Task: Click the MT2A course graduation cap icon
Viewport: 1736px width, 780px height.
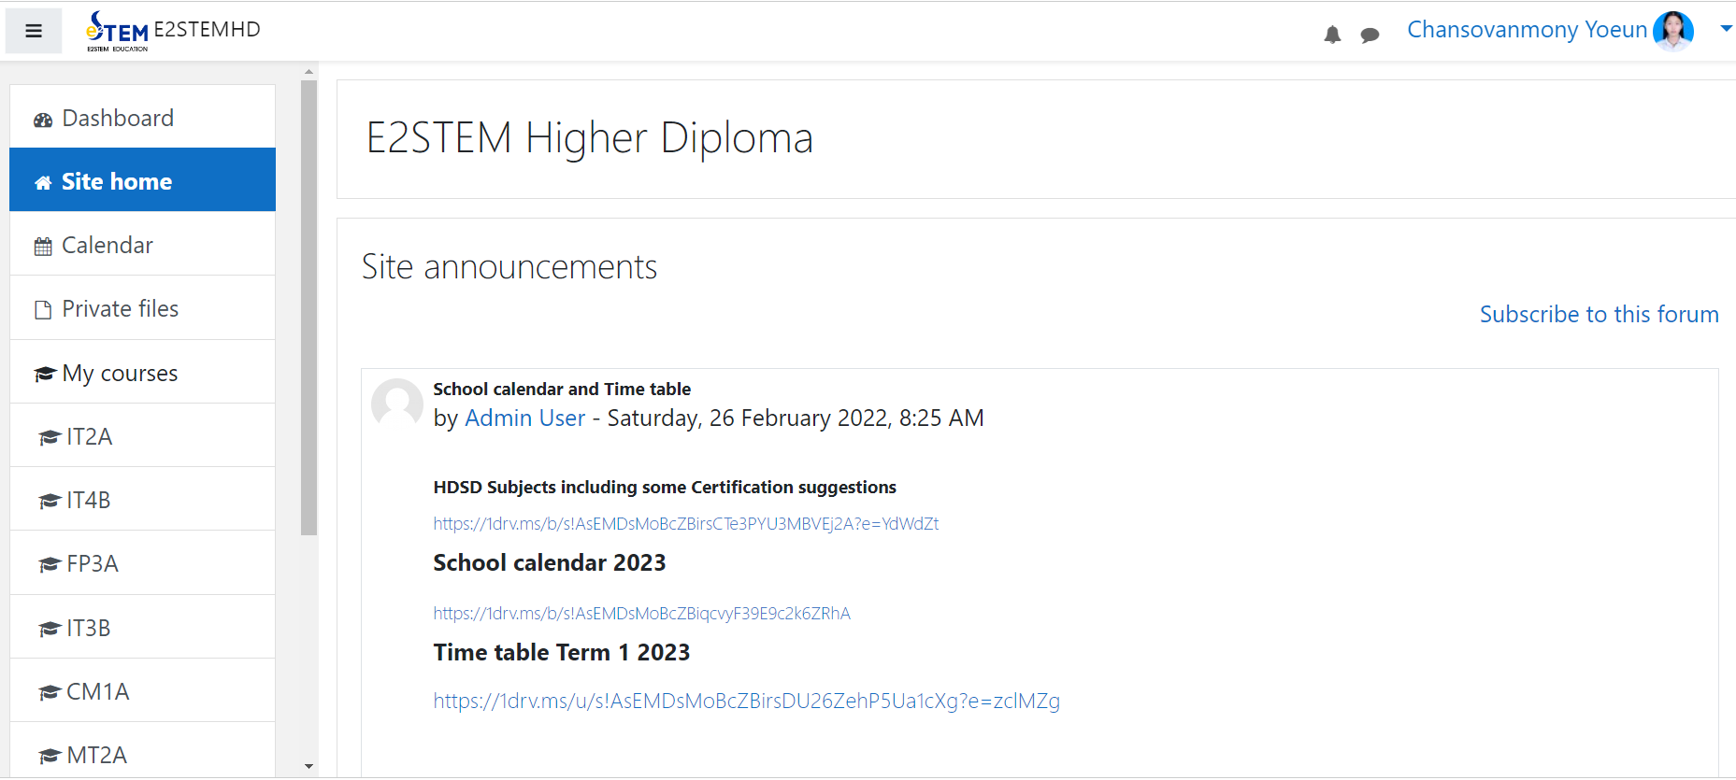Action: click(50, 756)
